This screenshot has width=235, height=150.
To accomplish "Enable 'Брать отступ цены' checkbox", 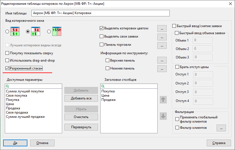I will coord(177,67).
